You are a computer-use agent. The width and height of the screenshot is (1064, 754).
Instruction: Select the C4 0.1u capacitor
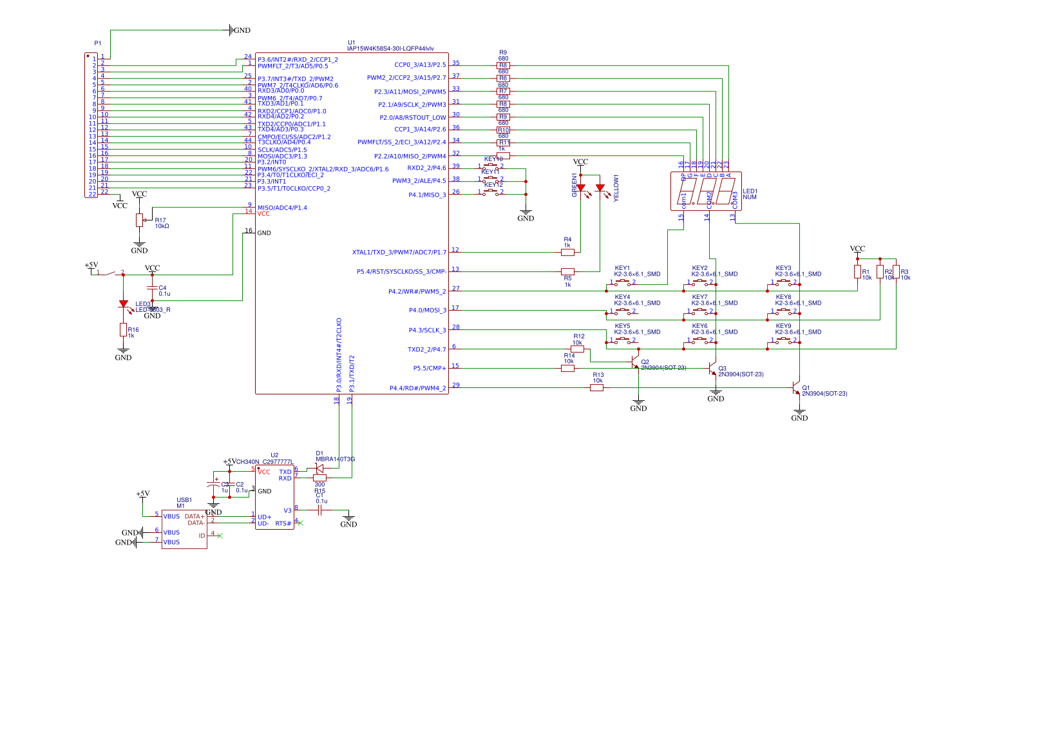point(152,288)
